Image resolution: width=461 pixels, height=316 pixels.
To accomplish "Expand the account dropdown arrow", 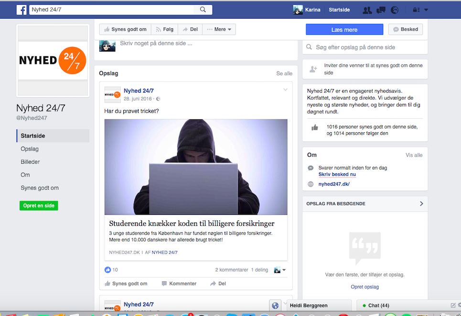I will click(426, 10).
